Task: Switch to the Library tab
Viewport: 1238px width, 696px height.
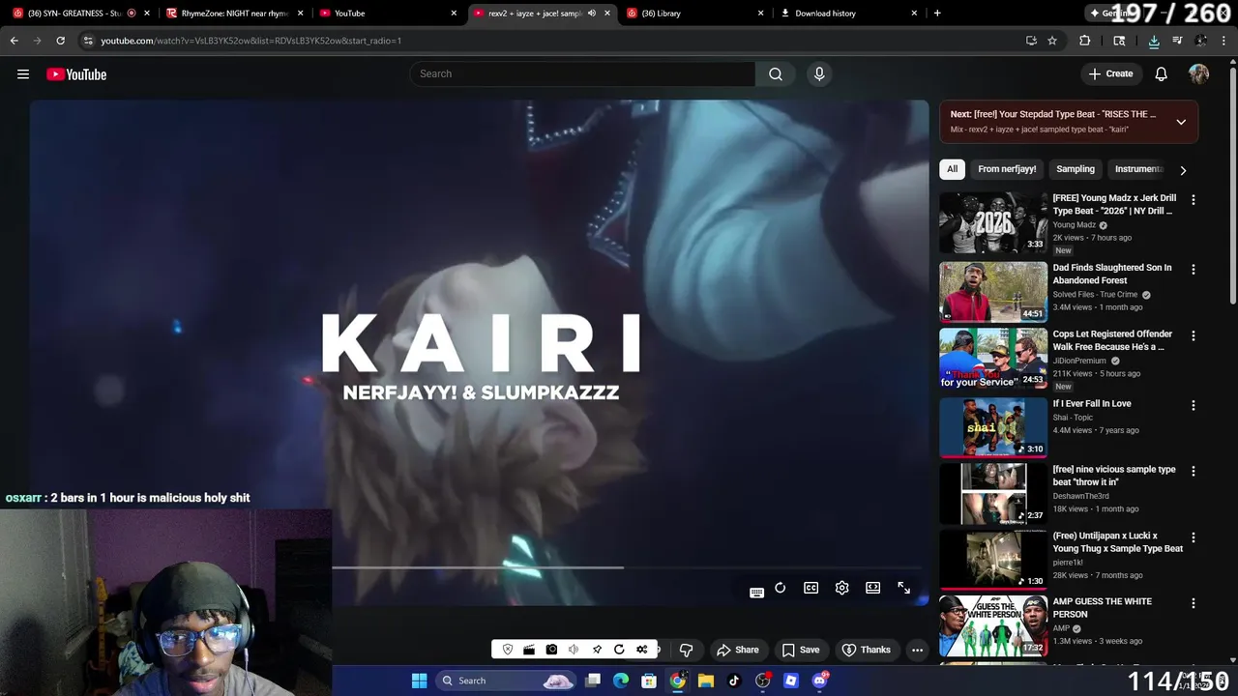Action: pyautogui.click(x=695, y=14)
